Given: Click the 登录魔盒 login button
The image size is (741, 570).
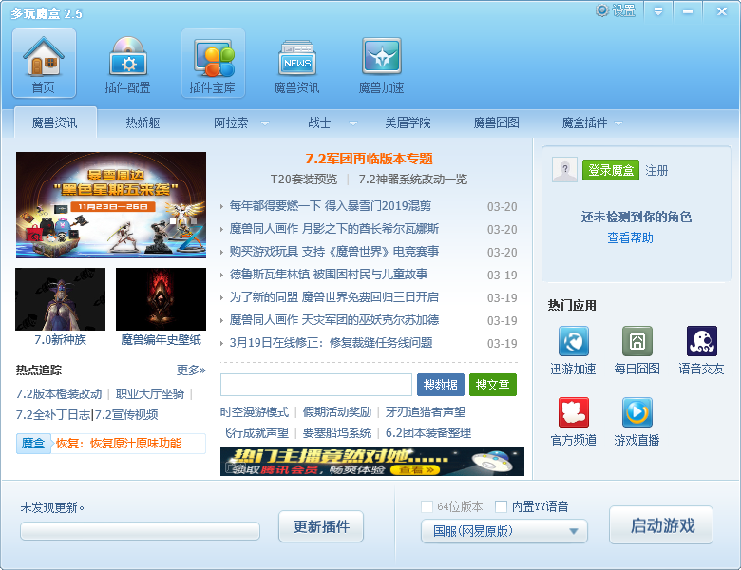Looking at the screenshot, I should (x=611, y=170).
